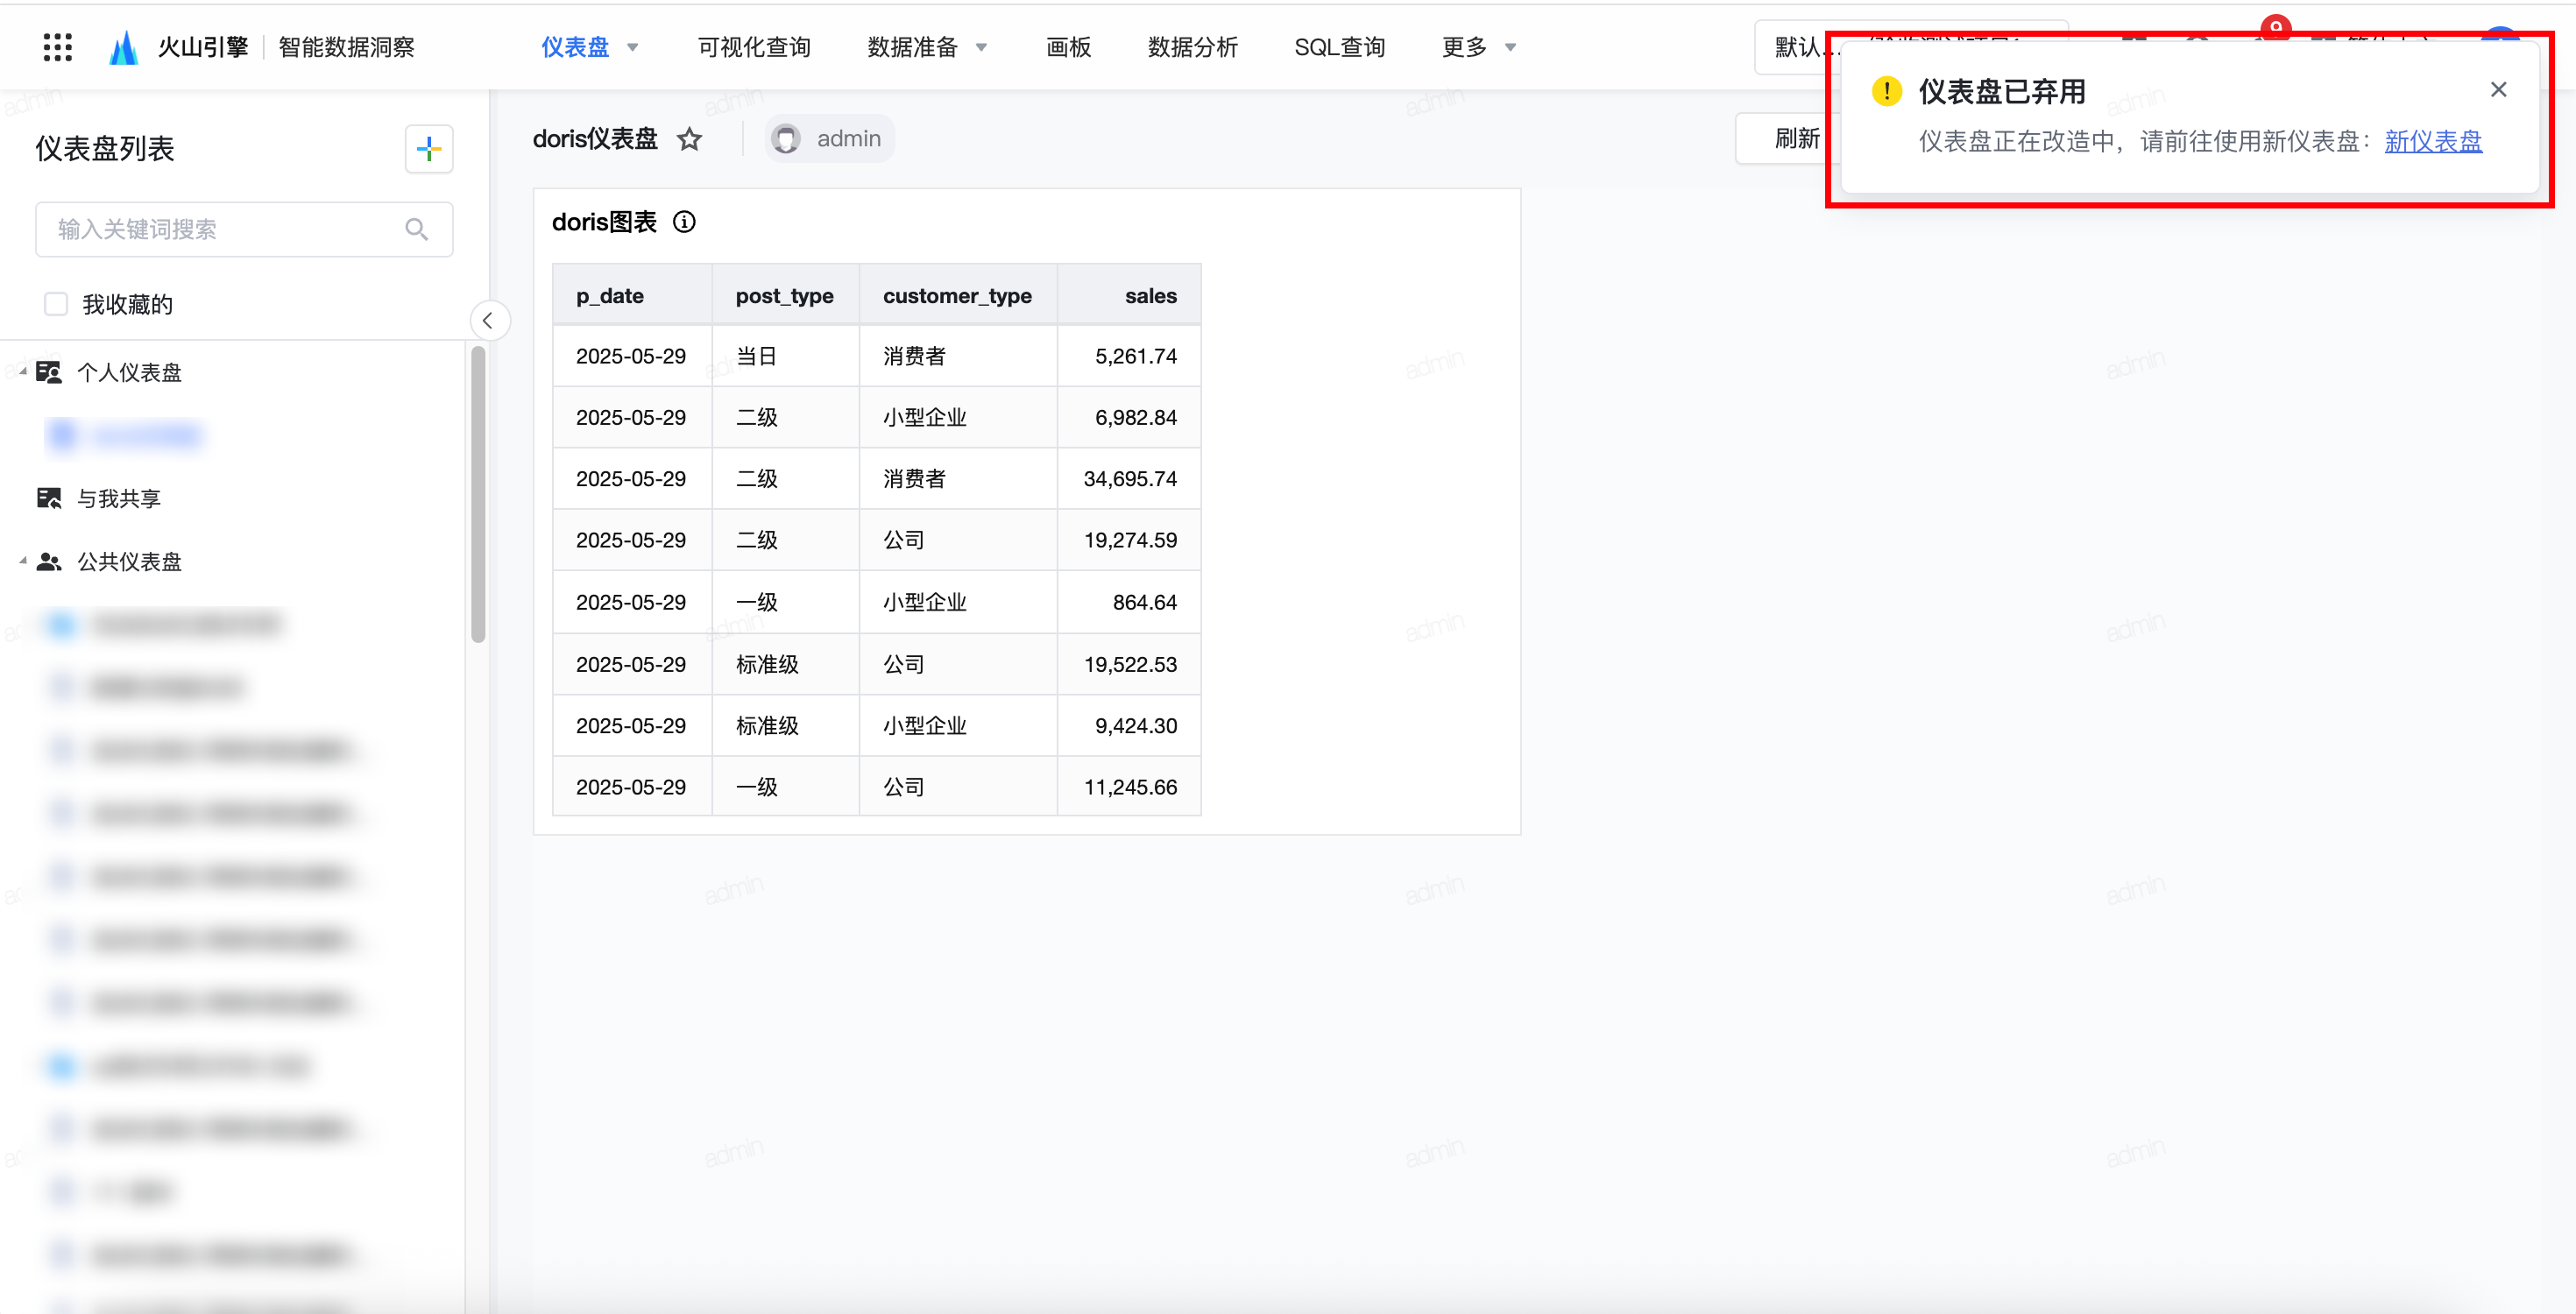The height and width of the screenshot is (1314, 2576).
Task: Collapse the 个人仪表盘 tree section
Action: [23, 372]
